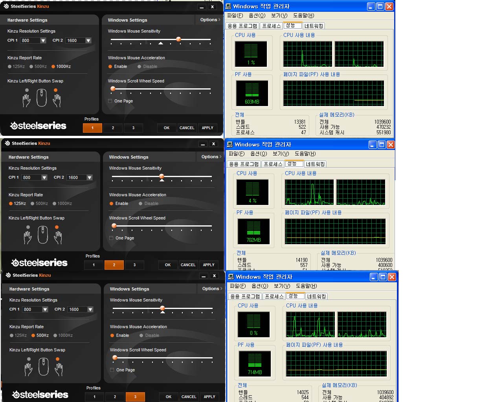Image resolution: width=503 pixels, height=402 pixels.
Task: Maximize the Task Manager showing 702MB
Action: 382,144
